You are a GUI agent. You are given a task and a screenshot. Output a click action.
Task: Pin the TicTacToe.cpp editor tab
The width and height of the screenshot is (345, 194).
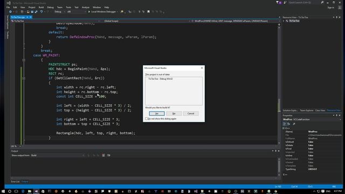pos(27,17)
